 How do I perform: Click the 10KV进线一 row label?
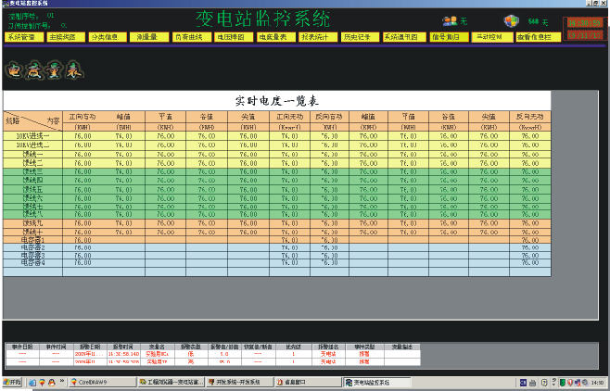coord(32,136)
